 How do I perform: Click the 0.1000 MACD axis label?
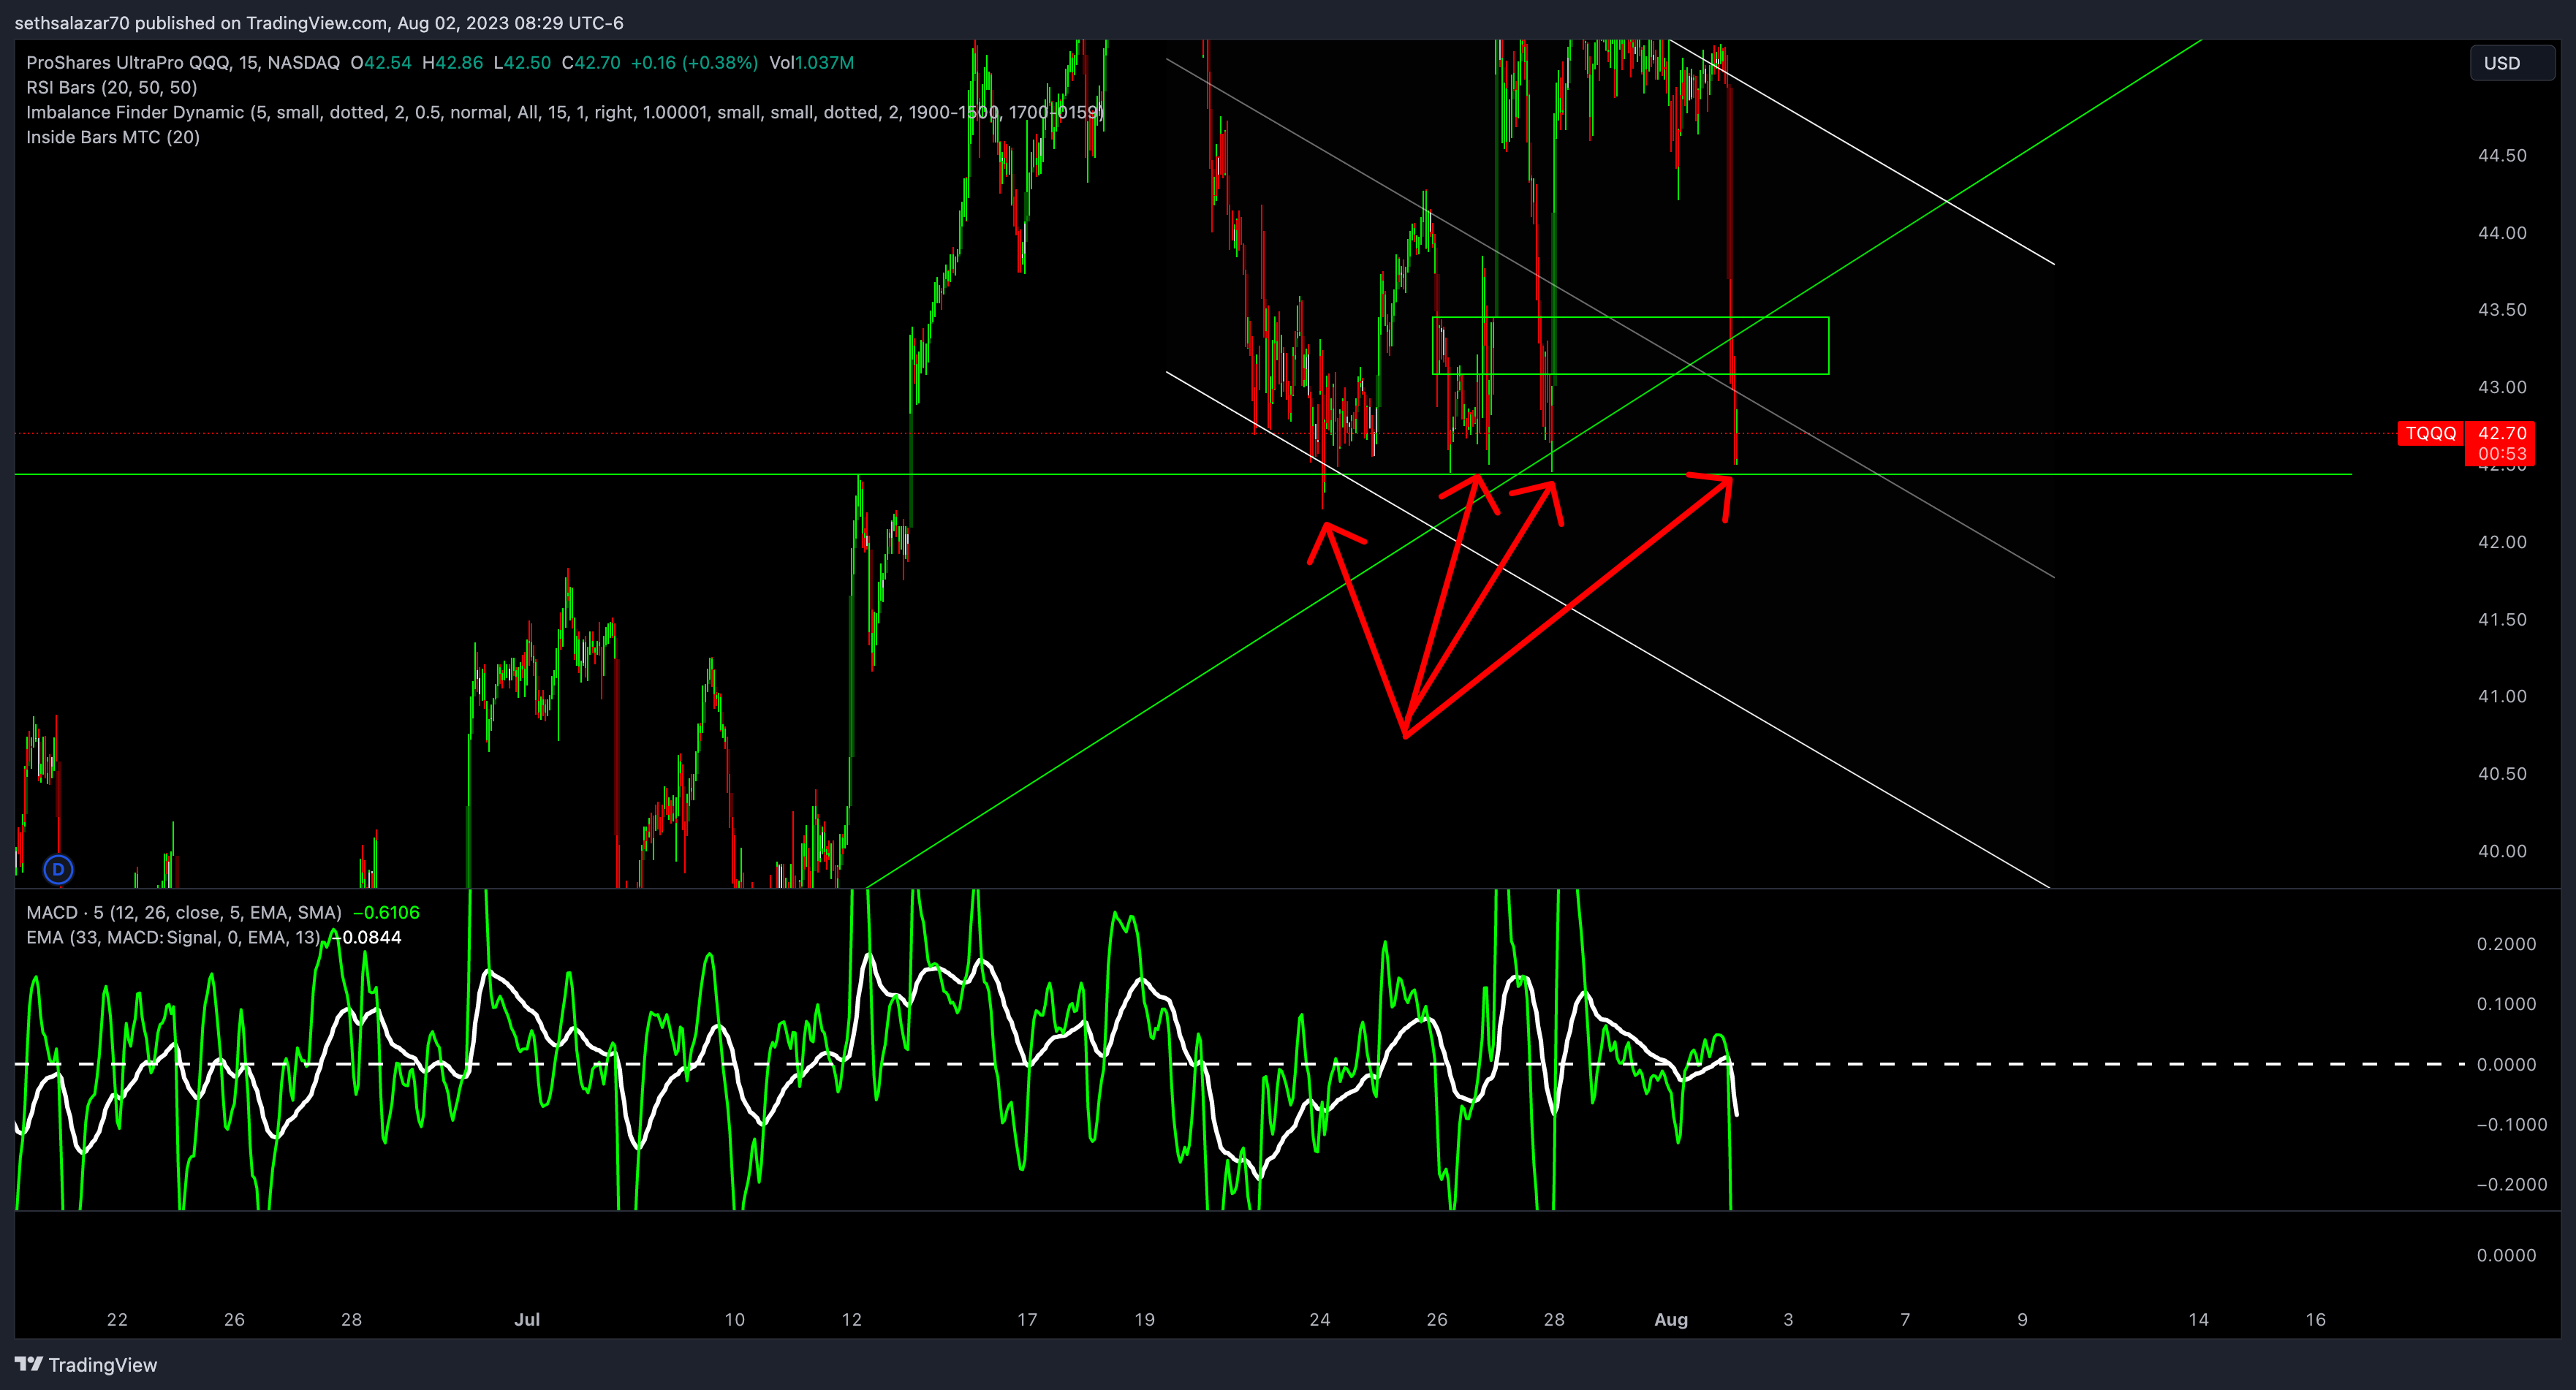[2506, 1004]
